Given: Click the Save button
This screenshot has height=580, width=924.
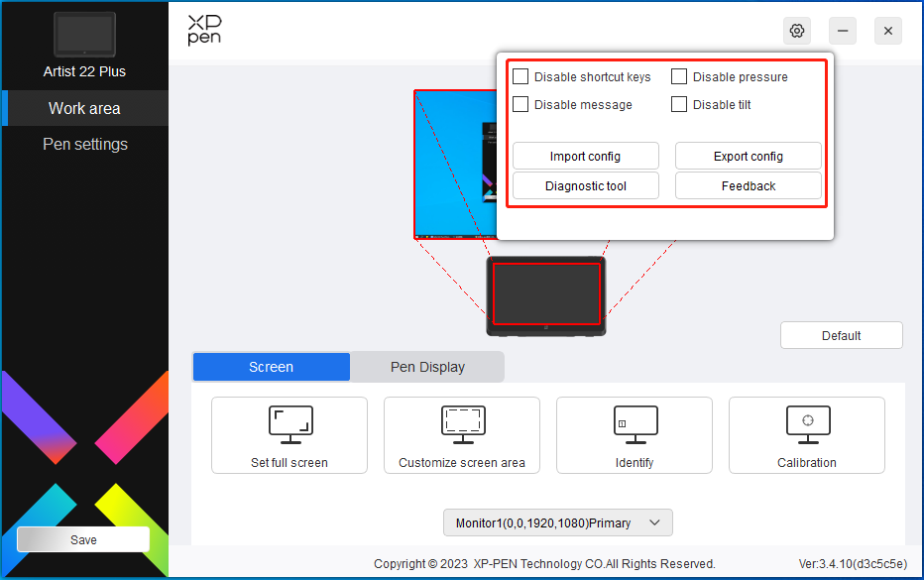Looking at the screenshot, I should tap(83, 539).
